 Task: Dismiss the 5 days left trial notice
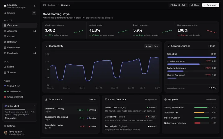[x=34, y=106]
